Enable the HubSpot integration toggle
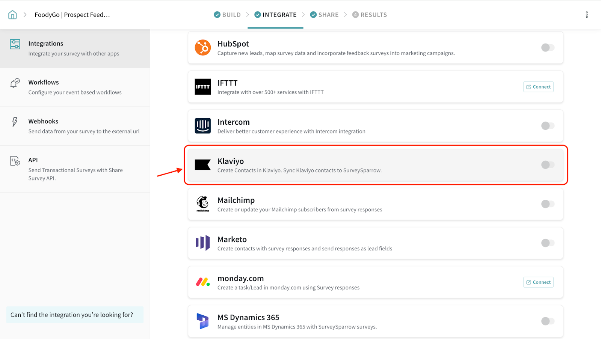 pyautogui.click(x=547, y=48)
